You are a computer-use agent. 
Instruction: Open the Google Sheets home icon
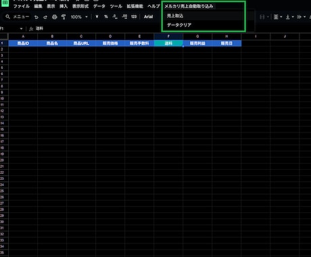click(x=5, y=3)
